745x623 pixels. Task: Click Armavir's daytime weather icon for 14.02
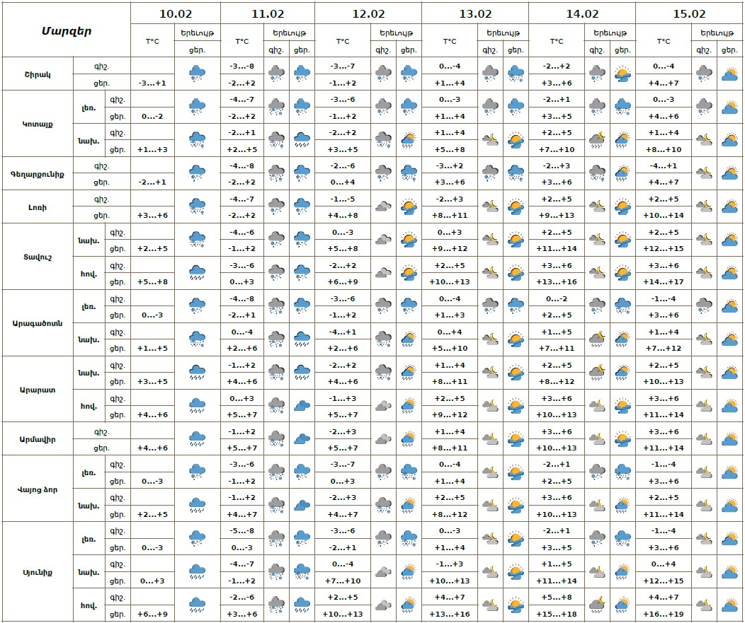point(622,439)
